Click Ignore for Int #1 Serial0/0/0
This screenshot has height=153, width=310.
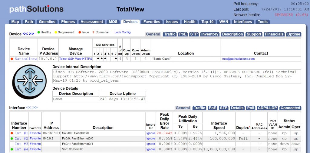coord(150,133)
